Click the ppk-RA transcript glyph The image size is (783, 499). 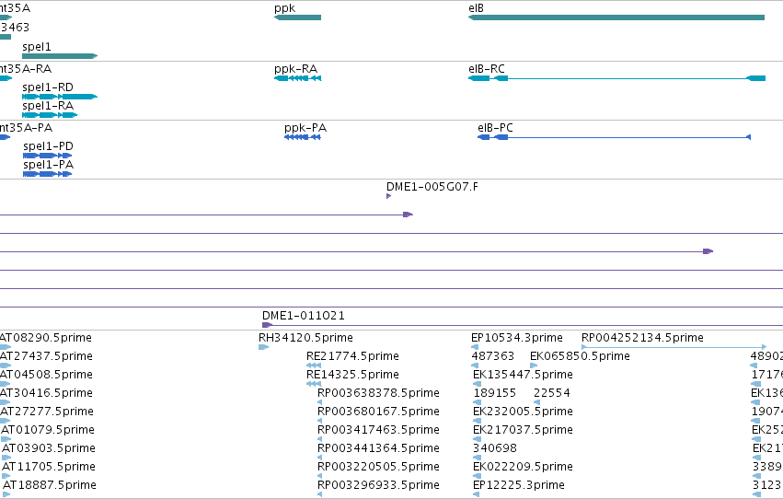pyautogui.click(x=297, y=78)
